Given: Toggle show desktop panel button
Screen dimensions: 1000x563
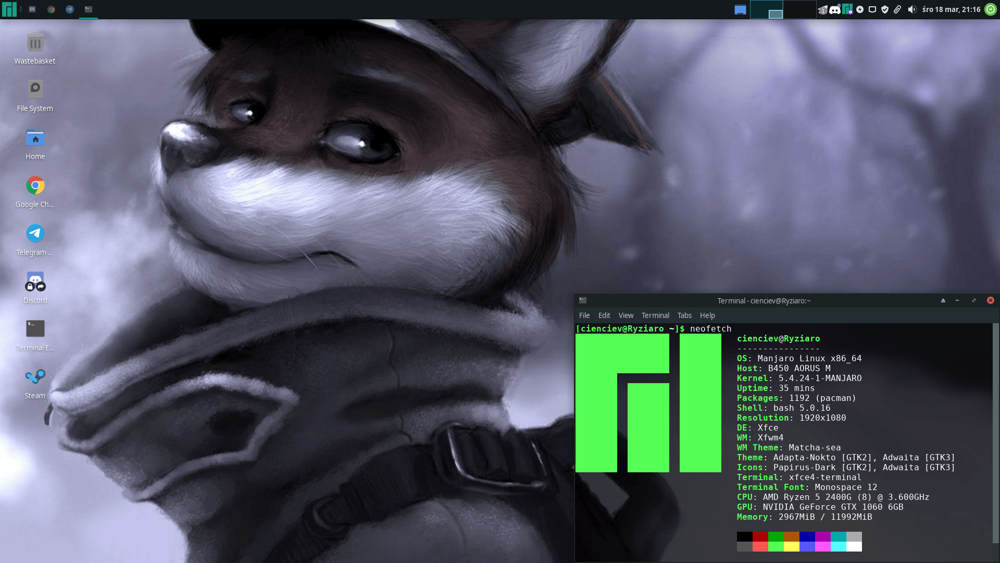Looking at the screenshot, I should tap(740, 9).
